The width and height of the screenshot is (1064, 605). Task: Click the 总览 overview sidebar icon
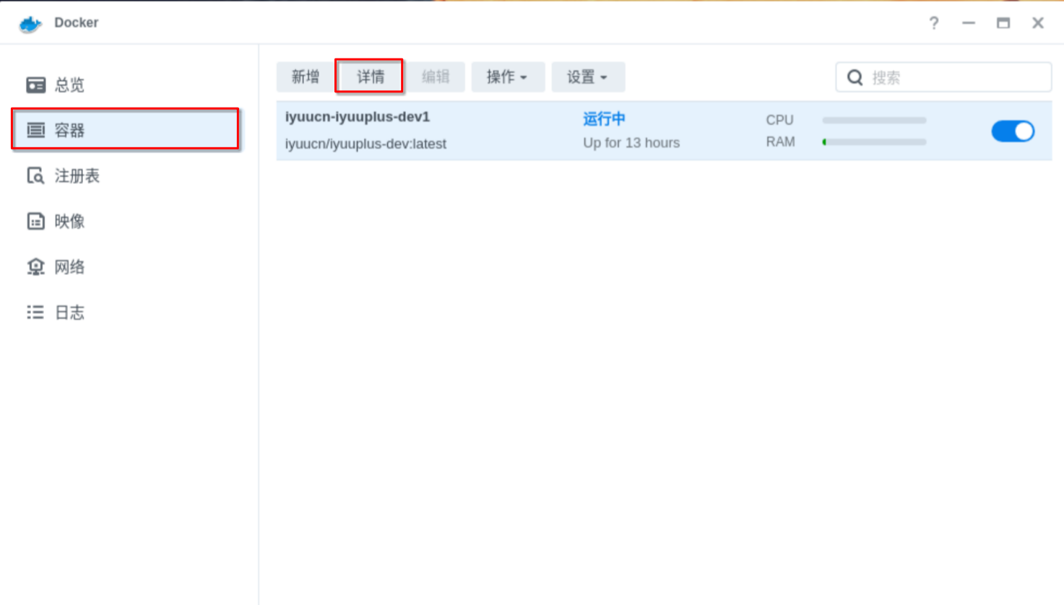tap(35, 84)
